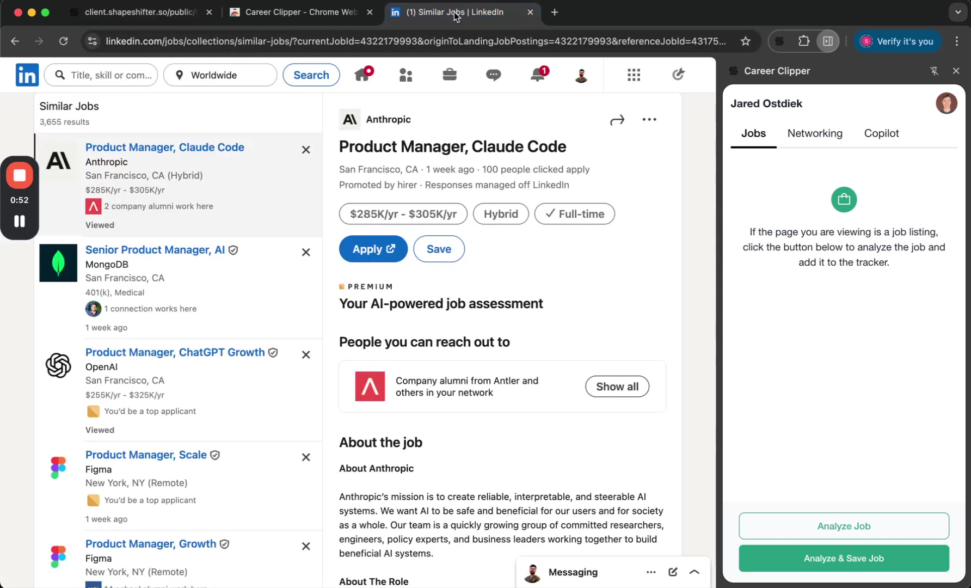Click the Apply button for Claude Code role

pyautogui.click(x=373, y=249)
